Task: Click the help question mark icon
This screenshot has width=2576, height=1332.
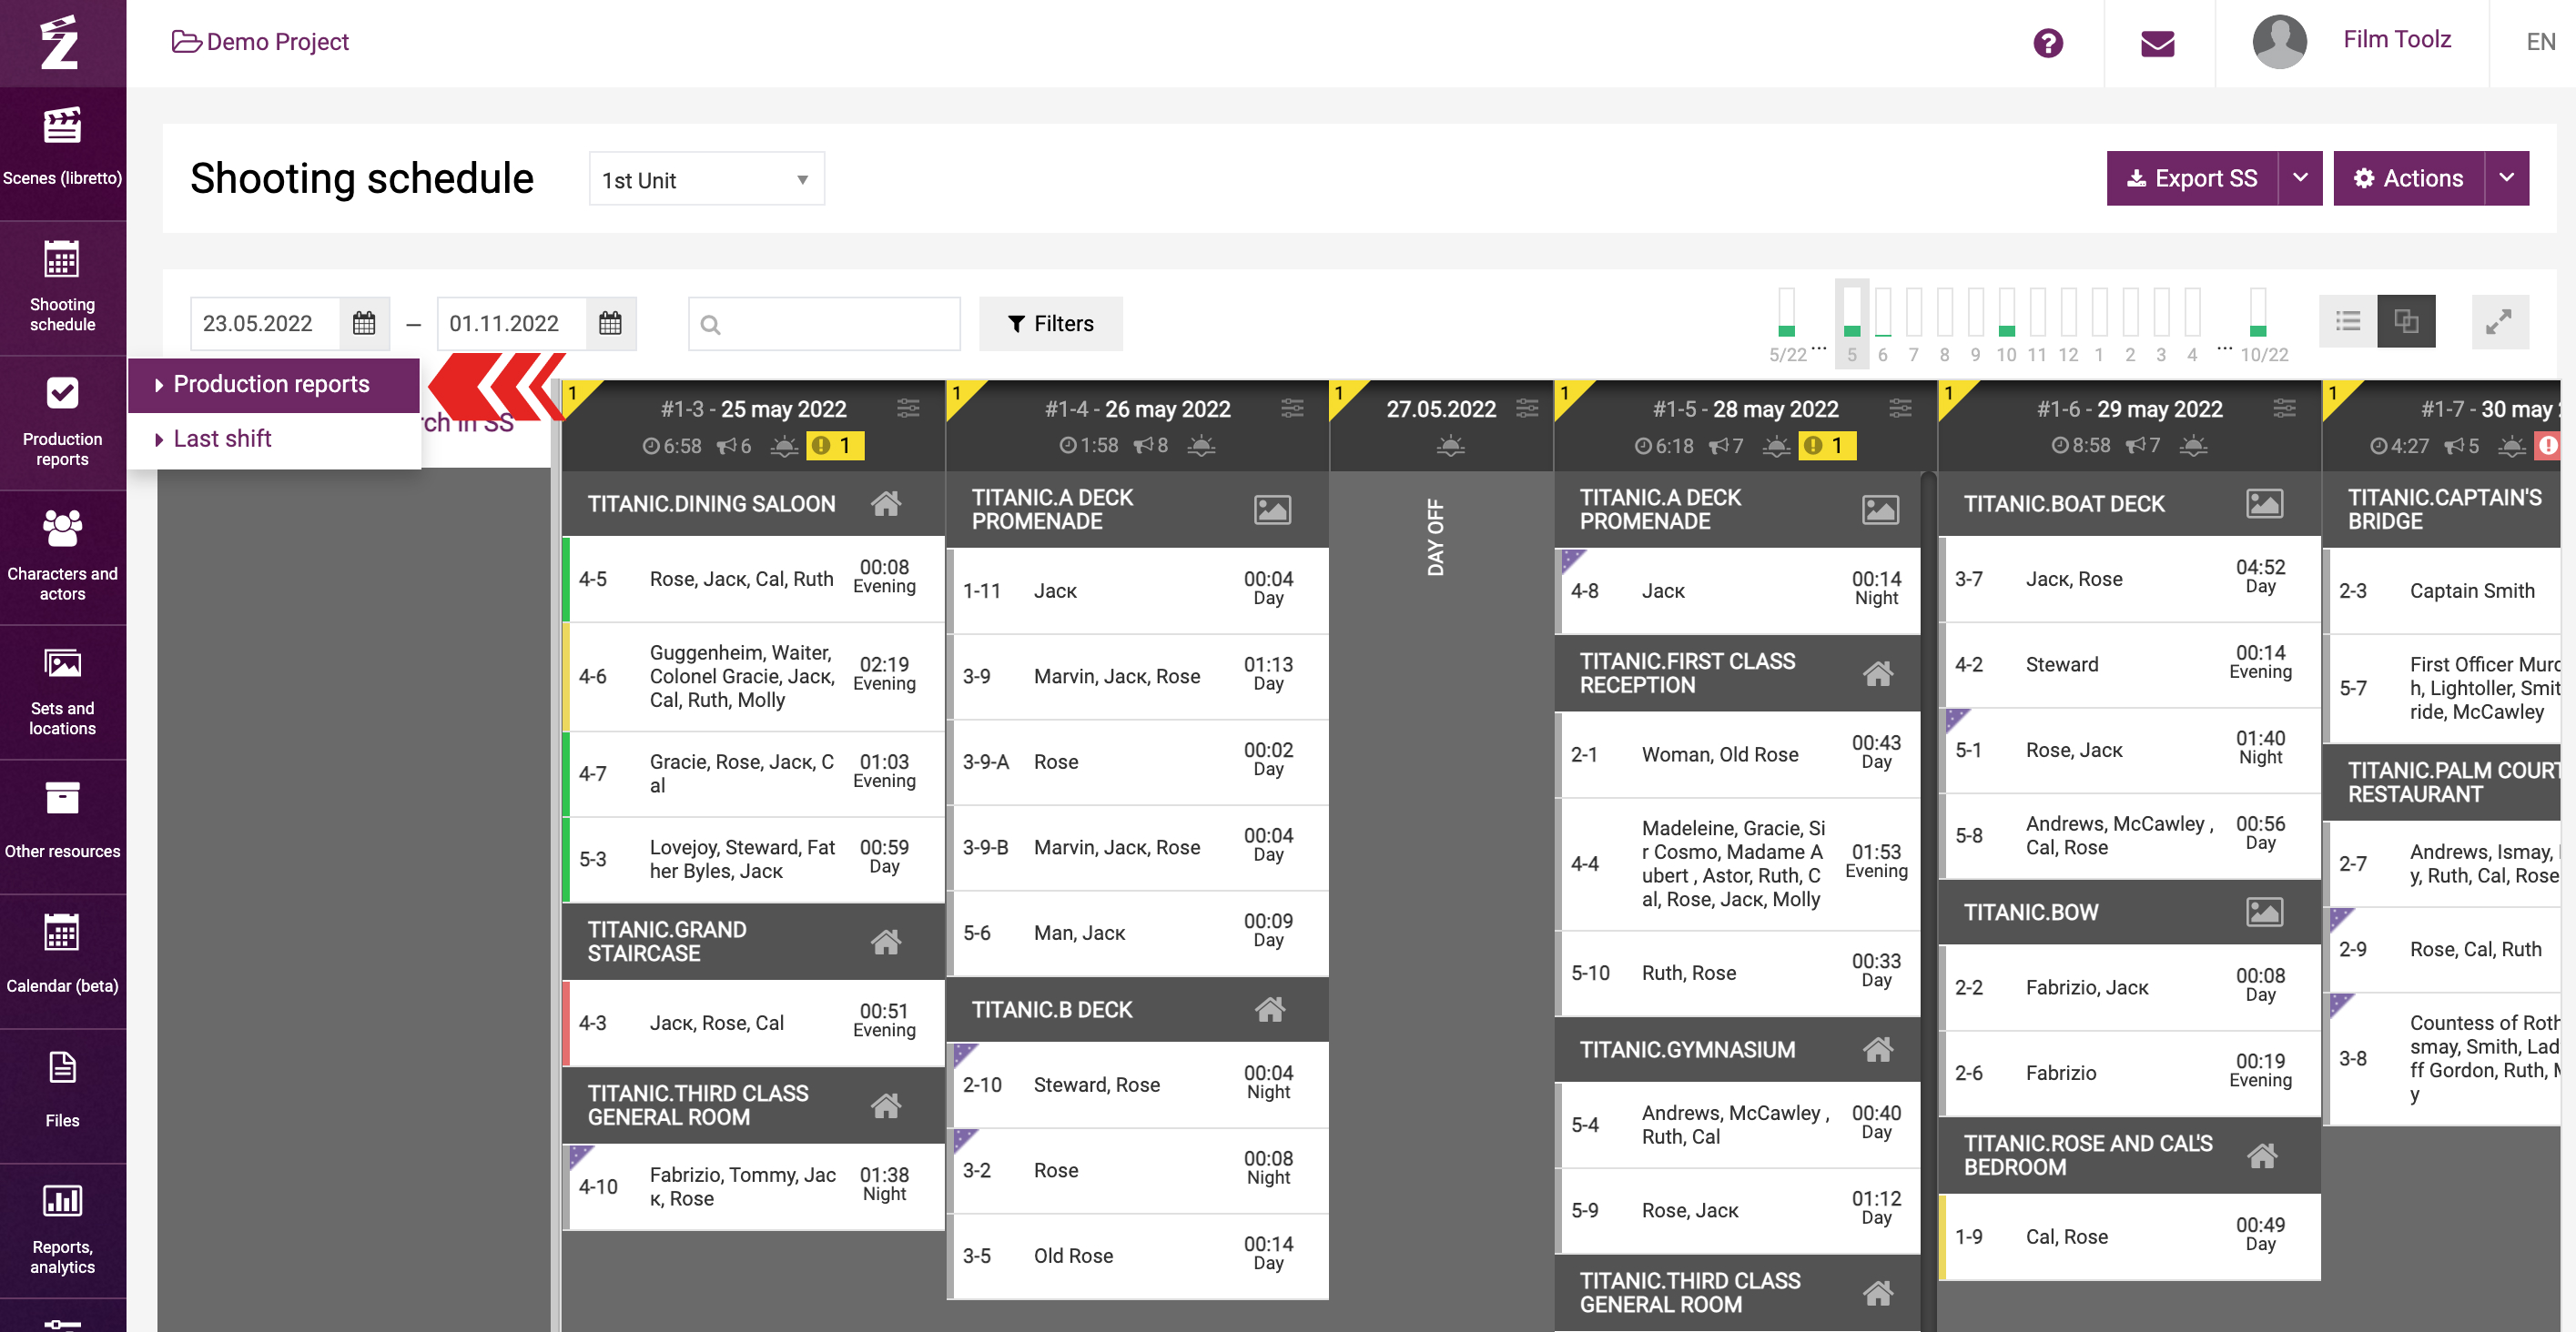Action: pos(2047,43)
